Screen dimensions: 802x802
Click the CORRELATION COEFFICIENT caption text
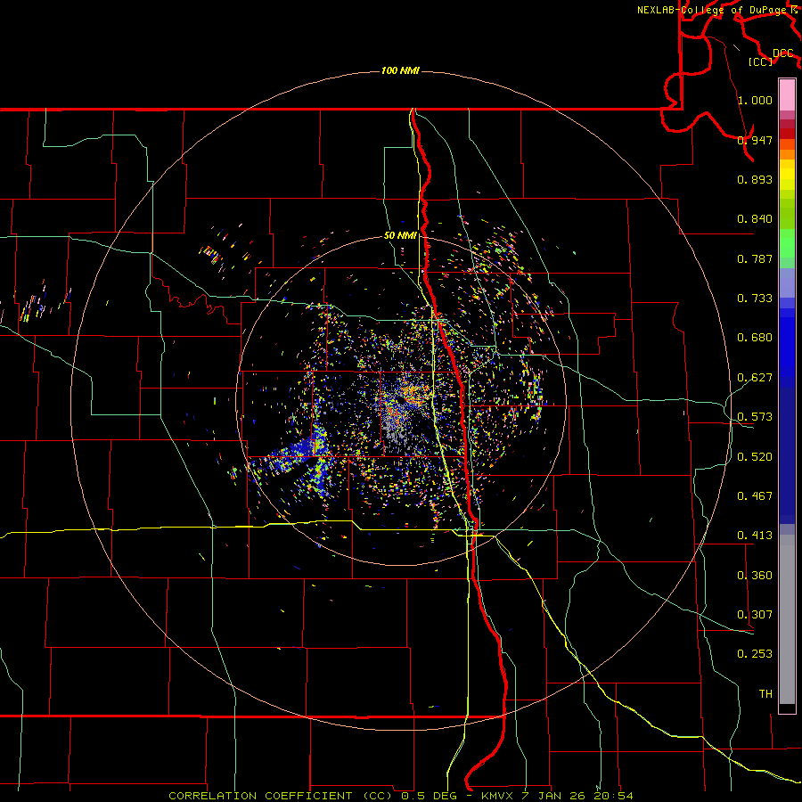(x=260, y=796)
